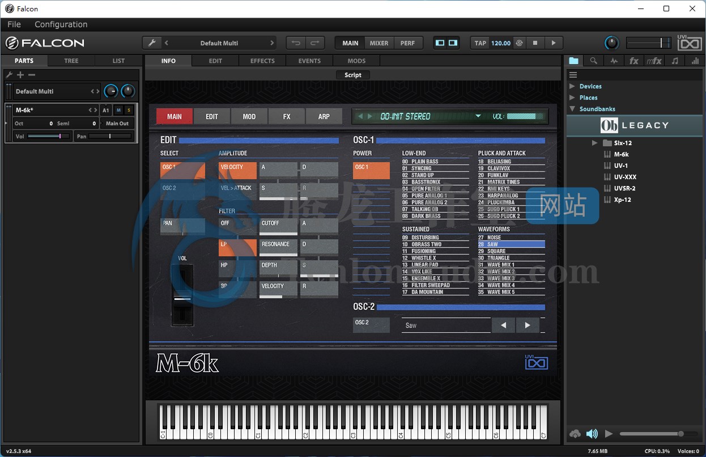Open the File menu

(x=14, y=24)
